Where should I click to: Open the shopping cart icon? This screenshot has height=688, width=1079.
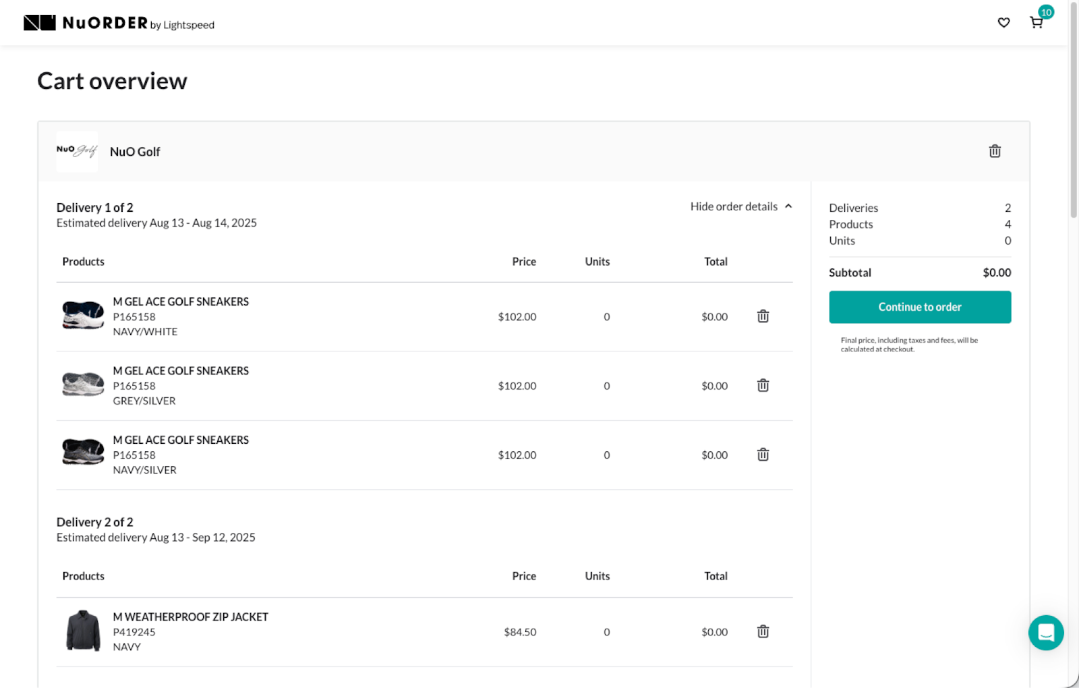(x=1035, y=23)
